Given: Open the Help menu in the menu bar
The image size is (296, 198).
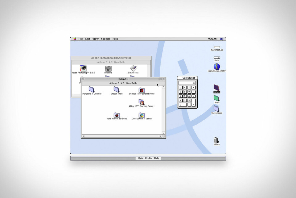Looking at the screenshot, I should 115,39.
